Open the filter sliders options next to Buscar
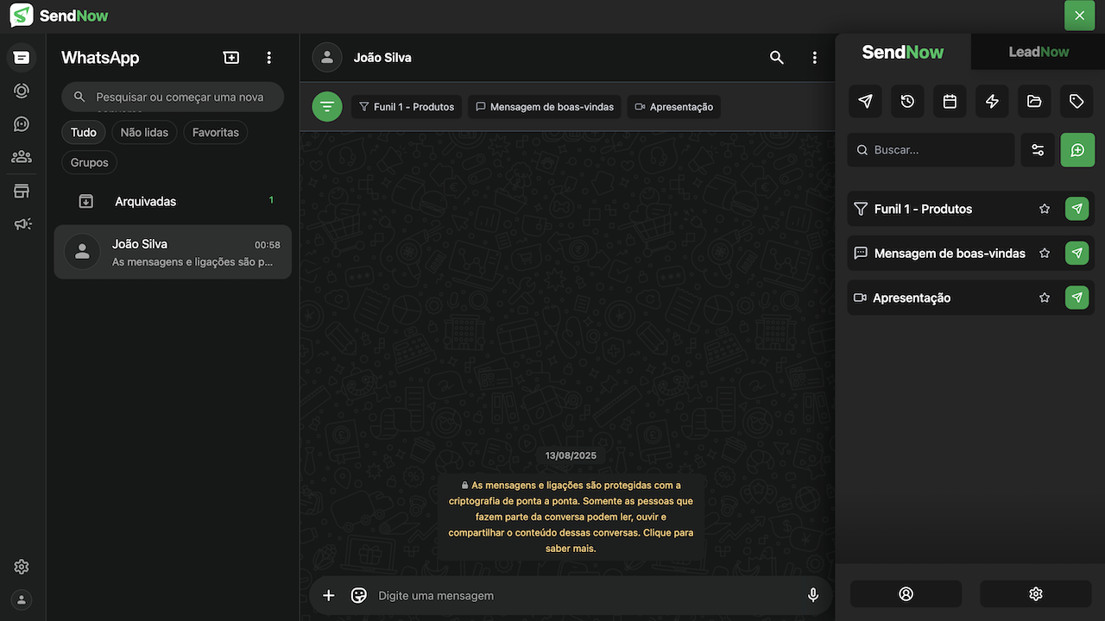This screenshot has width=1105, height=621. click(1038, 150)
